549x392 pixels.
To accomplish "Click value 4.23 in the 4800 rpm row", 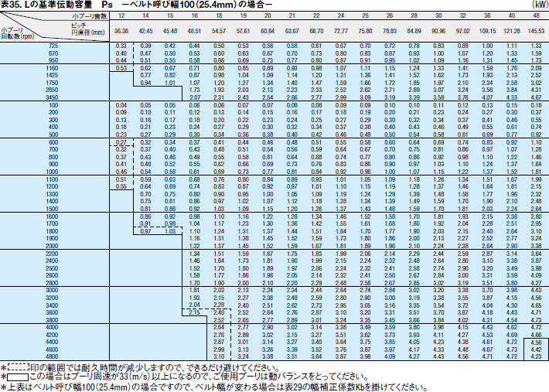I will 536,357.
